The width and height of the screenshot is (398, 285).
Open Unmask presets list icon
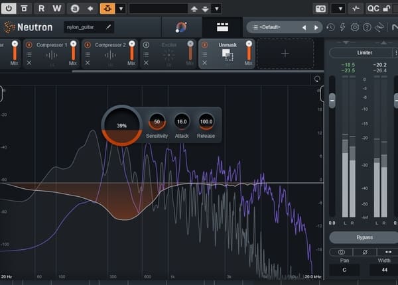pos(204,54)
